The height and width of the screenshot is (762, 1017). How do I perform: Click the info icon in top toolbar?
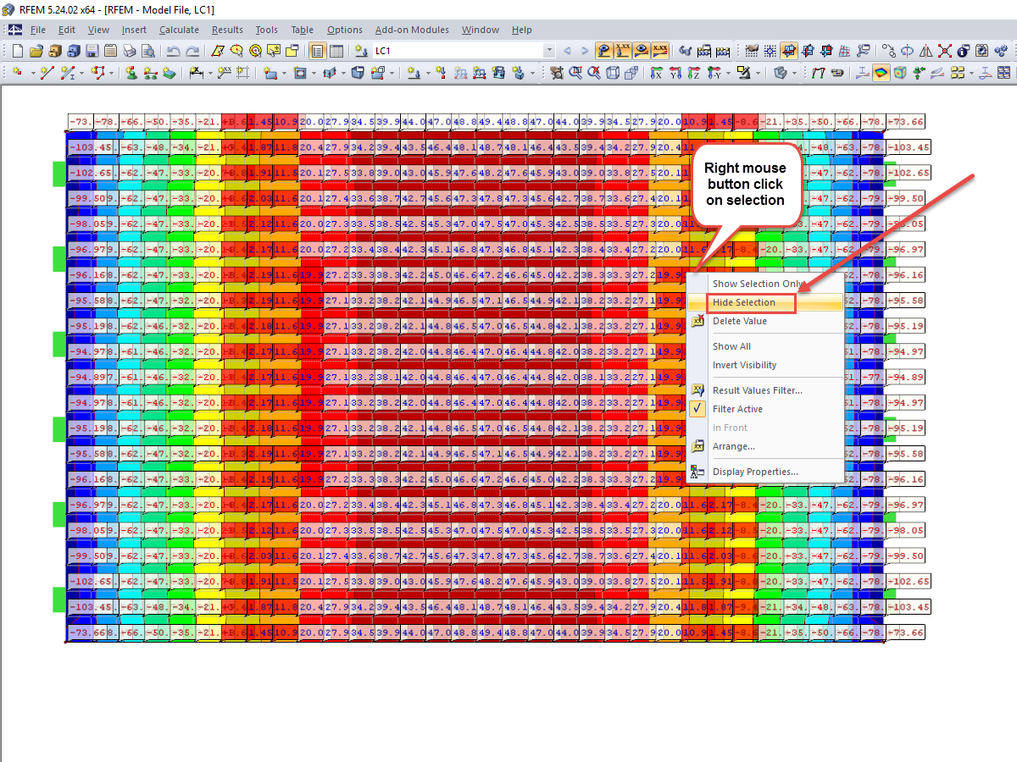coord(963,51)
